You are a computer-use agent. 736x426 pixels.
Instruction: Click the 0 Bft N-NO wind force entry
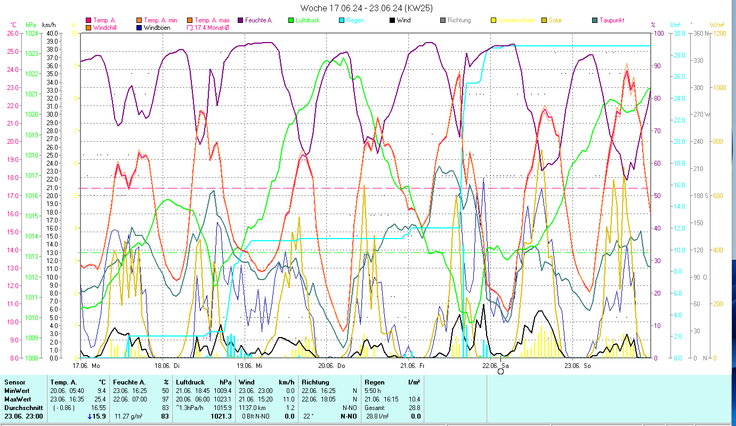256,416
